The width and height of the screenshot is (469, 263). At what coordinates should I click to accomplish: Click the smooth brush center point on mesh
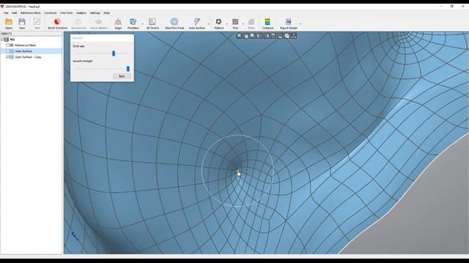point(238,173)
